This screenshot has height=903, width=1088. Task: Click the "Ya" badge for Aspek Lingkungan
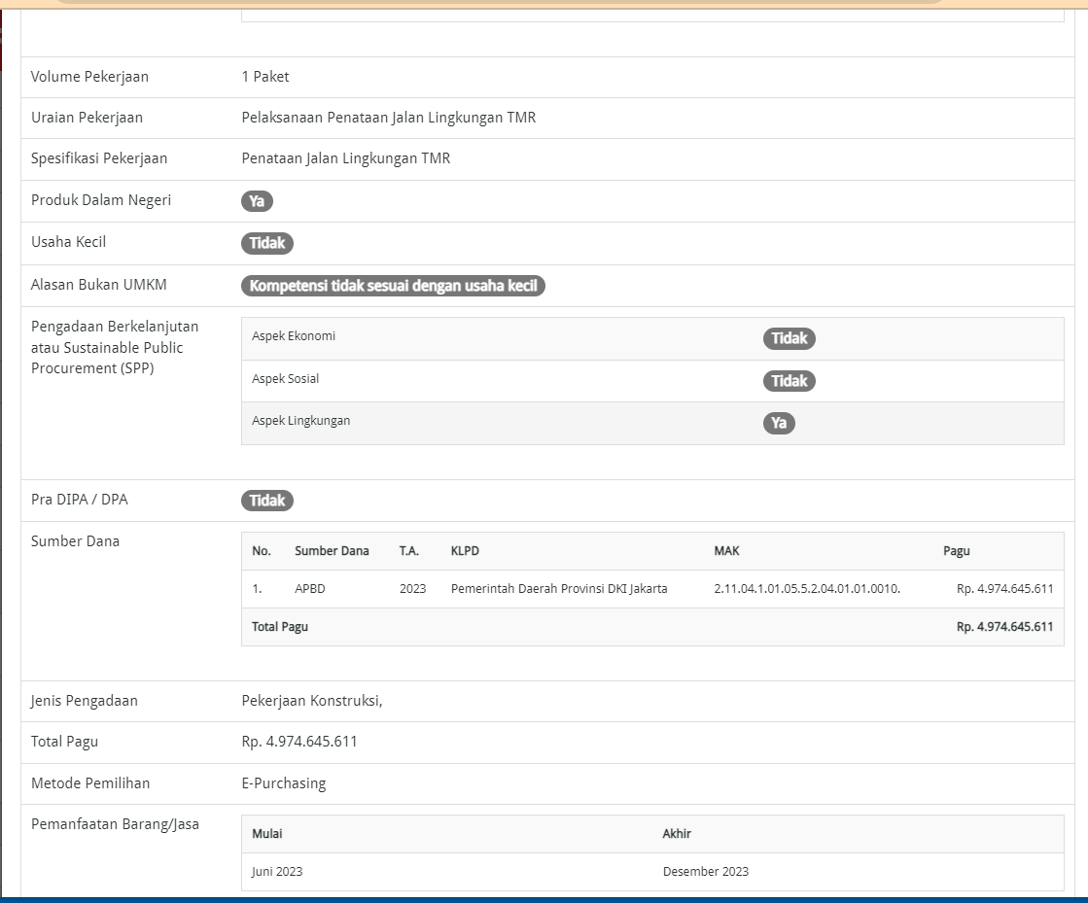tap(779, 423)
